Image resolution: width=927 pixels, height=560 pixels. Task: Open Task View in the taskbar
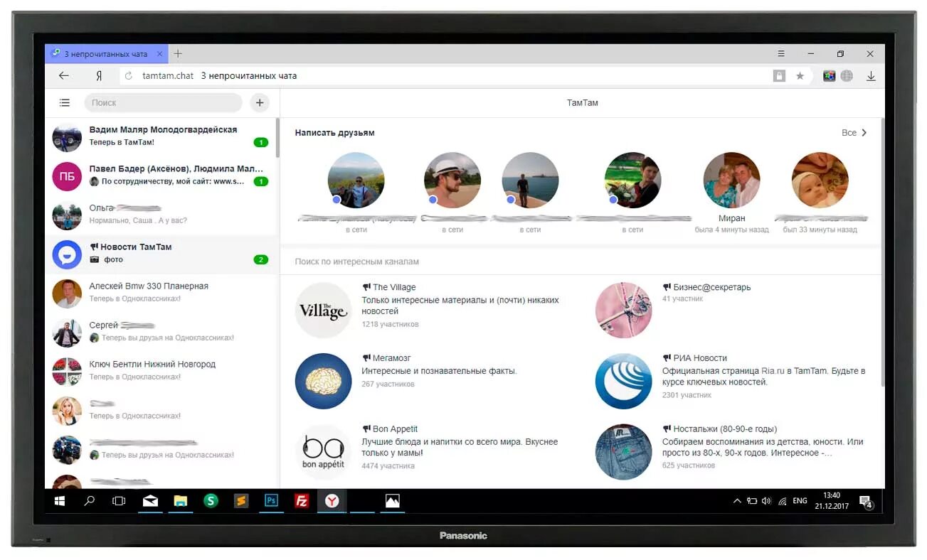[119, 501]
